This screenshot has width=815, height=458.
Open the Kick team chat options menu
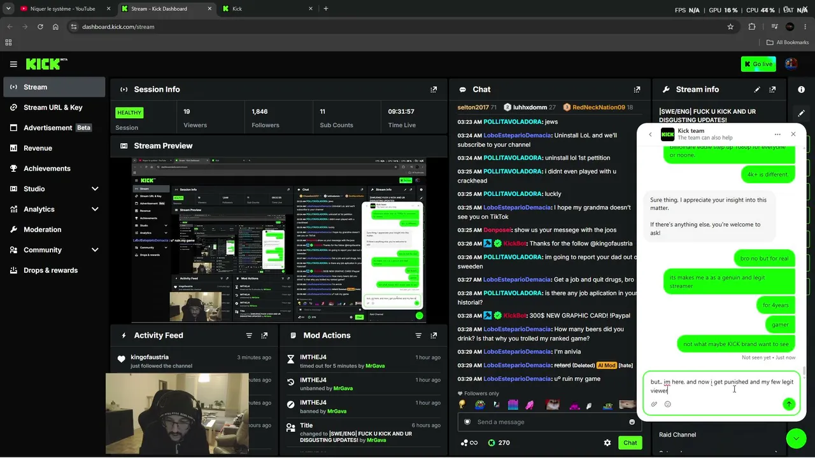pyautogui.click(x=777, y=134)
